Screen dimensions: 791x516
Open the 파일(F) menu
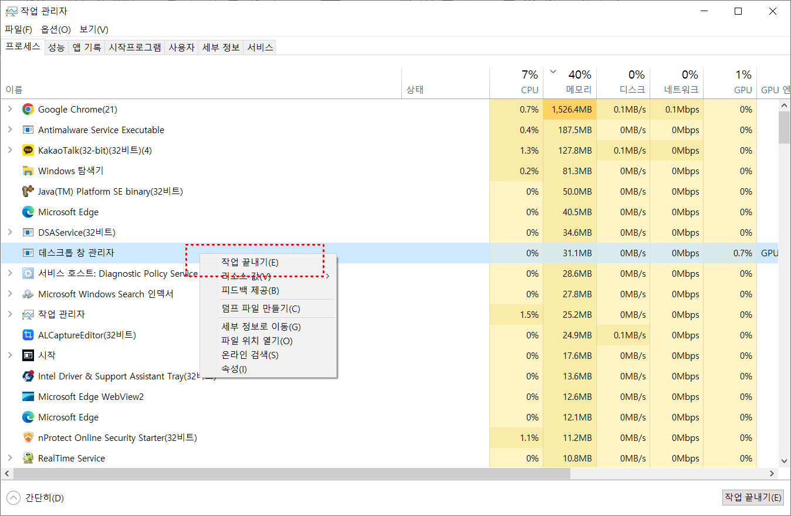pyautogui.click(x=18, y=29)
